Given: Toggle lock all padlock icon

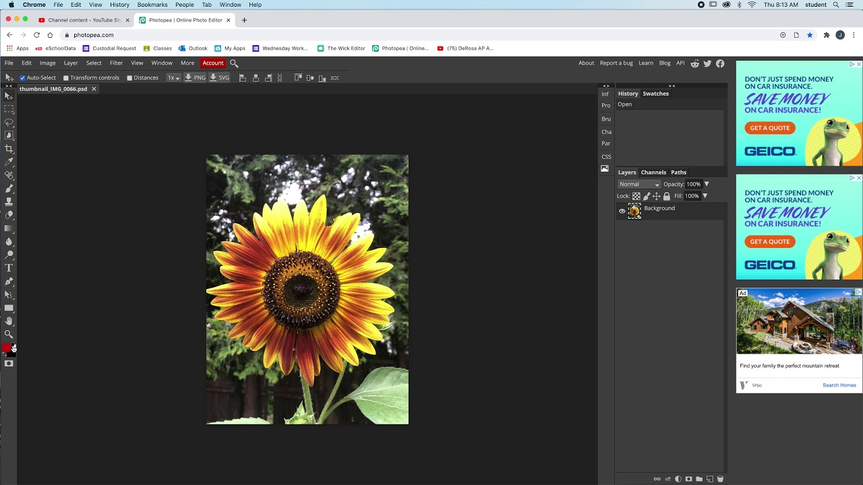Looking at the screenshot, I should 667,197.
